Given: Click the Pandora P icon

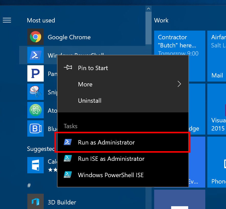Looking at the screenshot, I should pyautogui.click(x=36, y=73).
